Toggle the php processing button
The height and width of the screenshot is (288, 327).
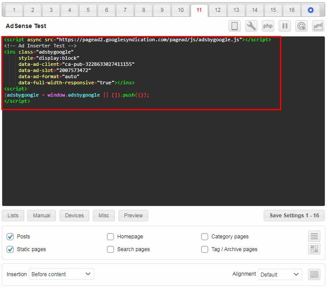pyautogui.click(x=268, y=26)
